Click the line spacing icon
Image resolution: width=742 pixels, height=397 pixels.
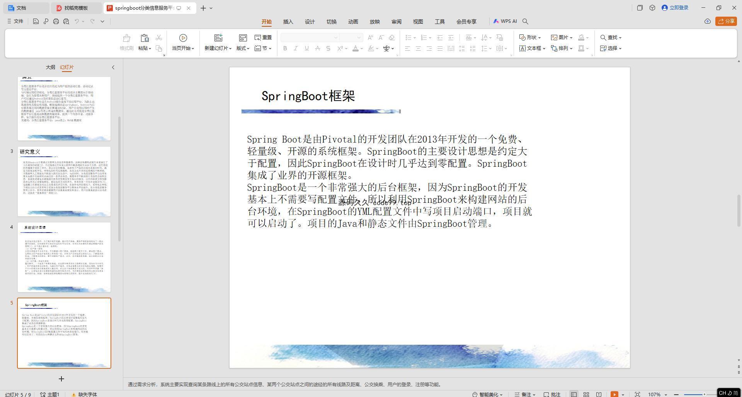pyautogui.click(x=484, y=48)
